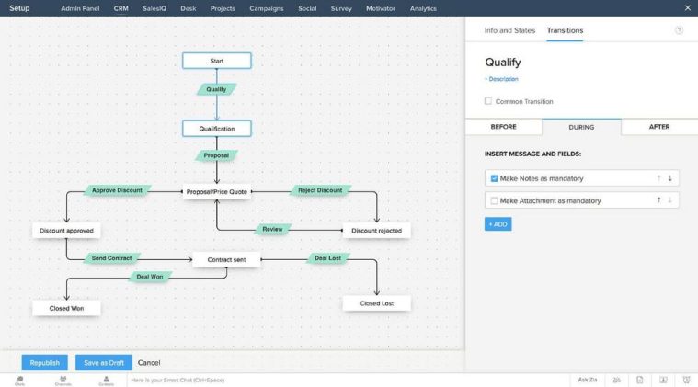Open the Info and States tab

509,30
